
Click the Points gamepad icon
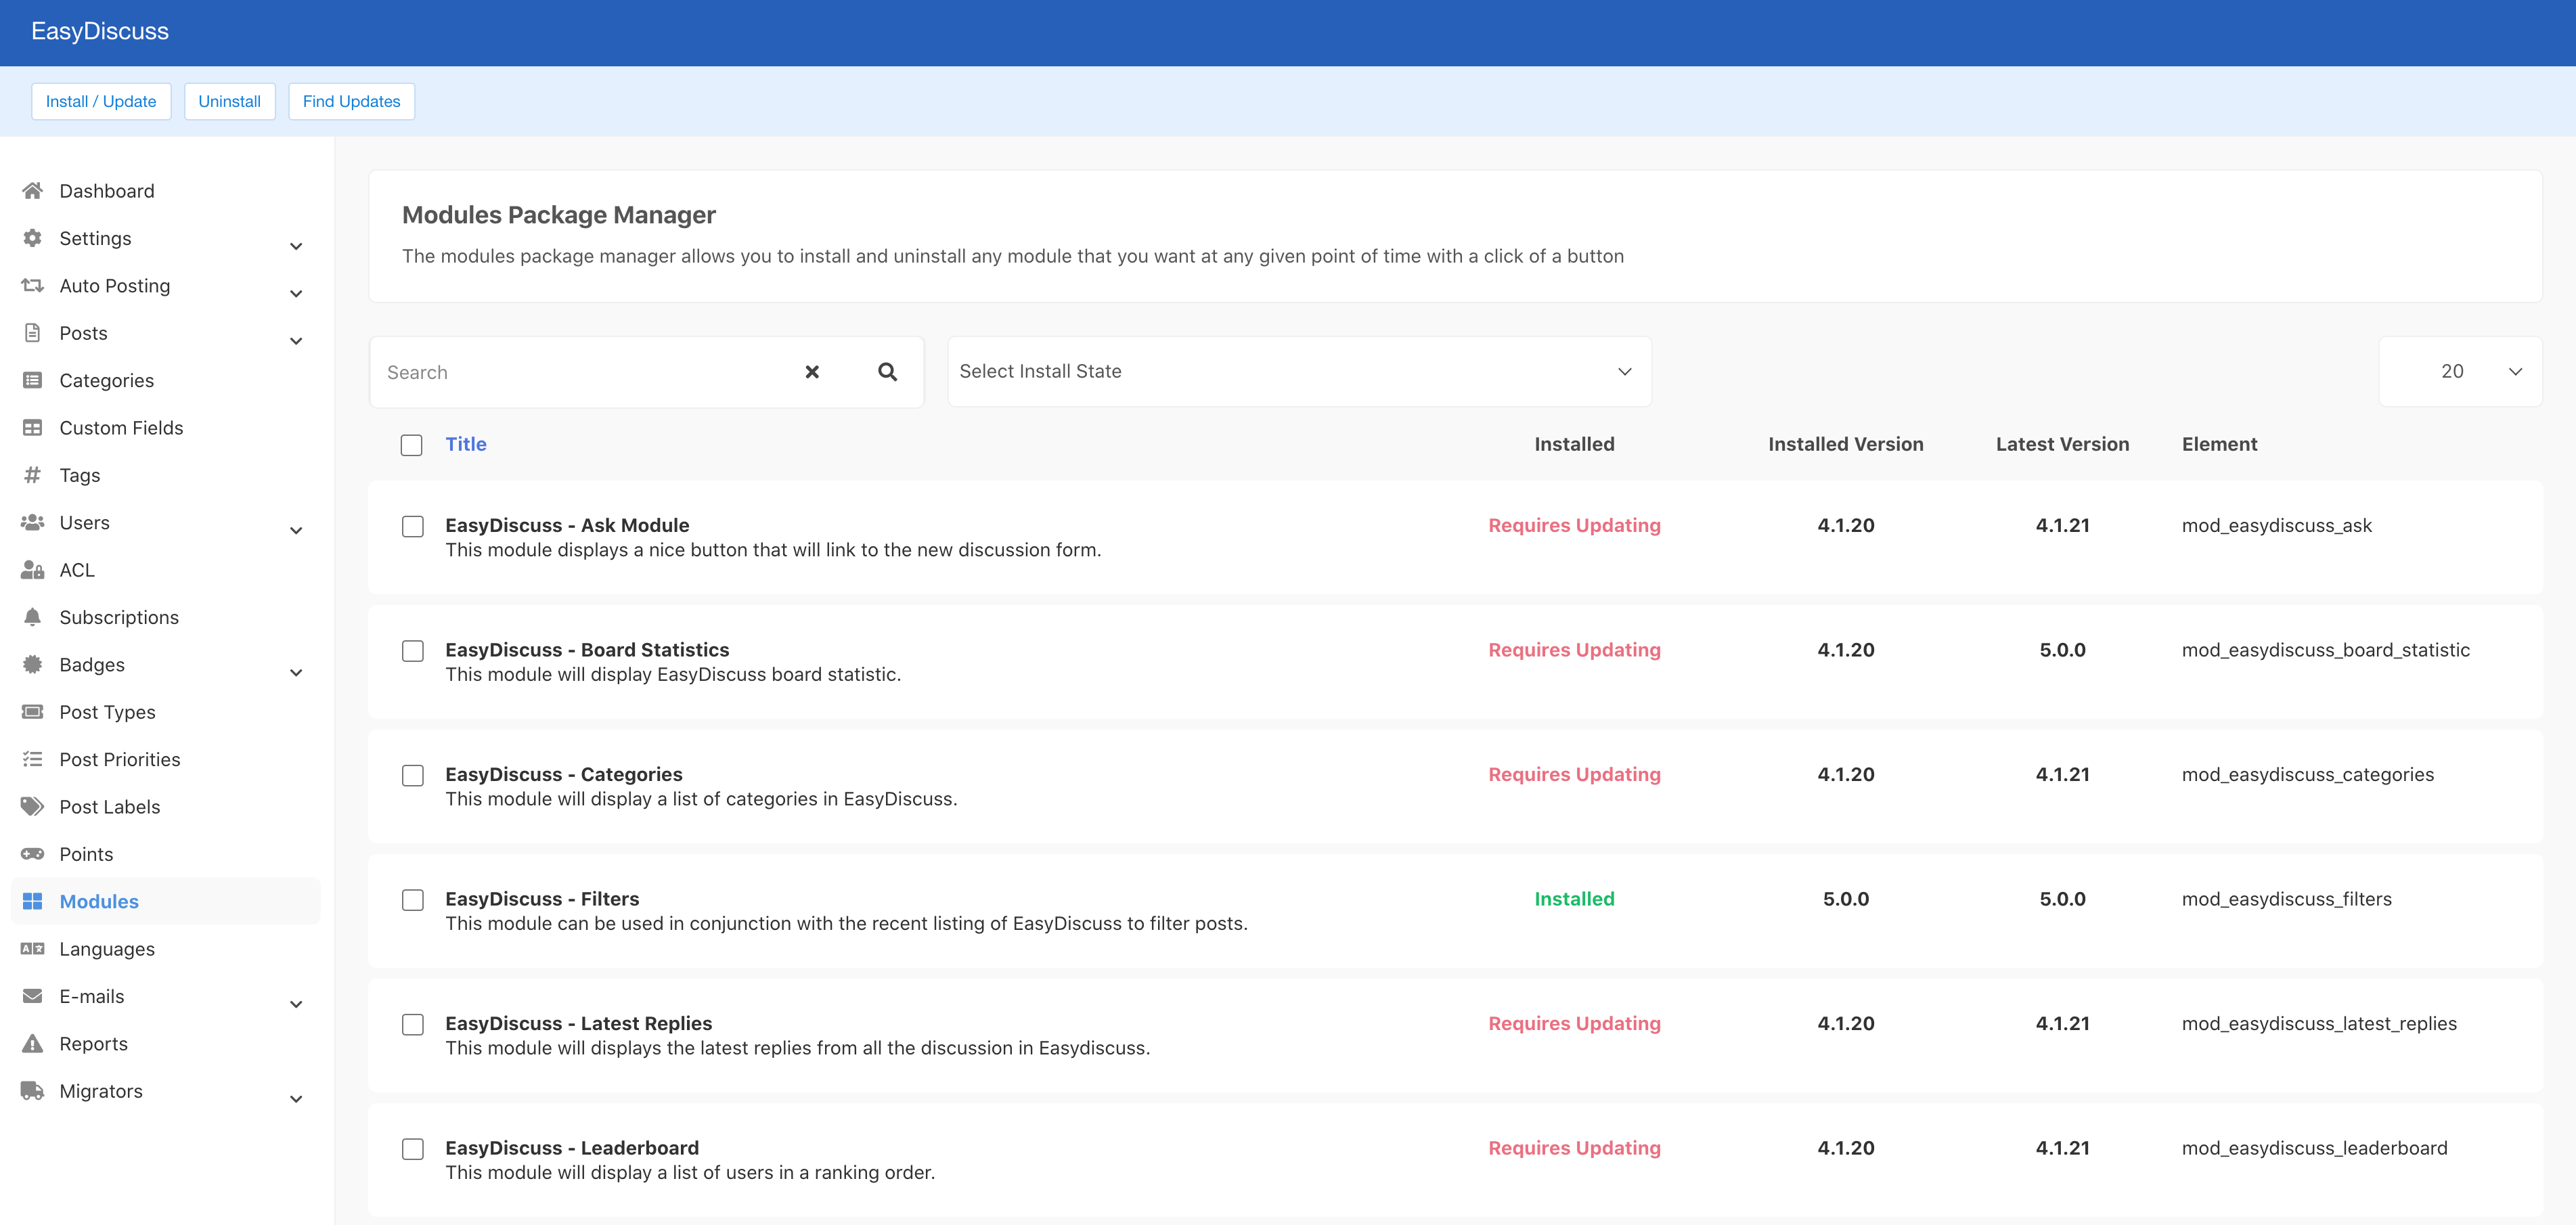(x=32, y=854)
